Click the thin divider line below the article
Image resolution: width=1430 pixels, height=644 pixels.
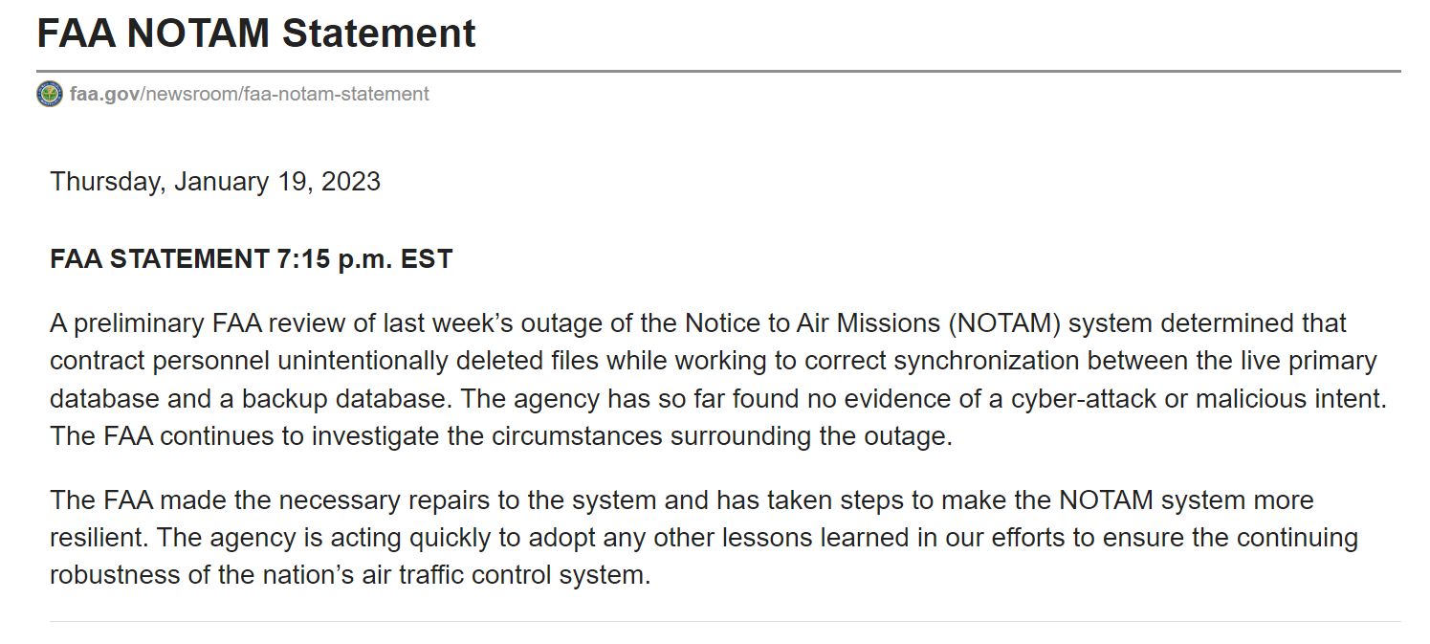point(725,622)
